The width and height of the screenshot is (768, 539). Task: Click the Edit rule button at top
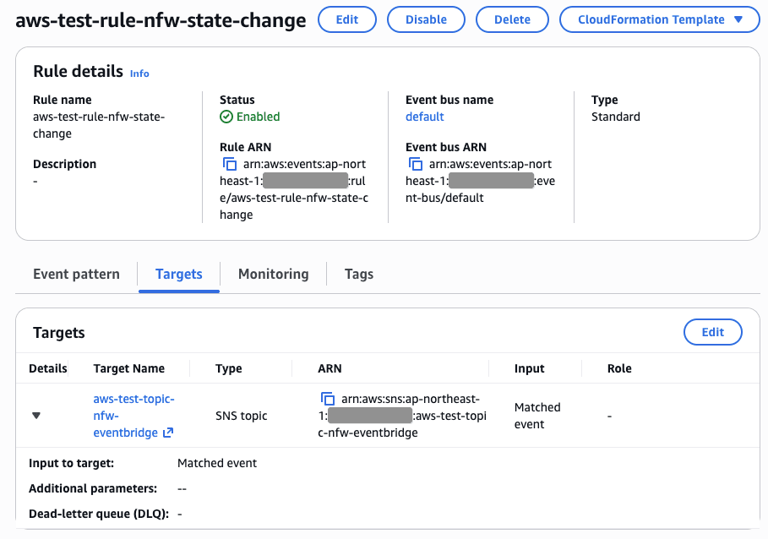tap(347, 19)
